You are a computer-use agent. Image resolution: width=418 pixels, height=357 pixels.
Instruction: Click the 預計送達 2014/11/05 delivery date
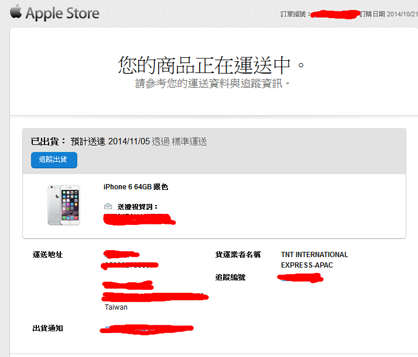(110, 141)
